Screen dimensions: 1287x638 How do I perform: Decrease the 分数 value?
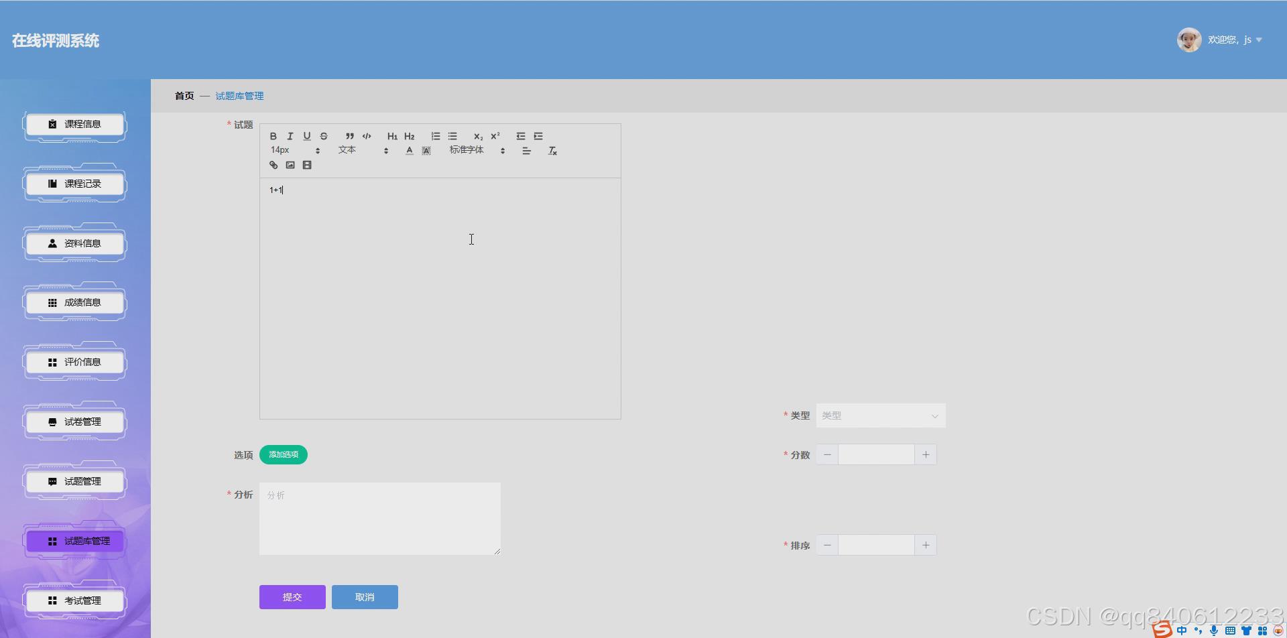click(x=827, y=454)
